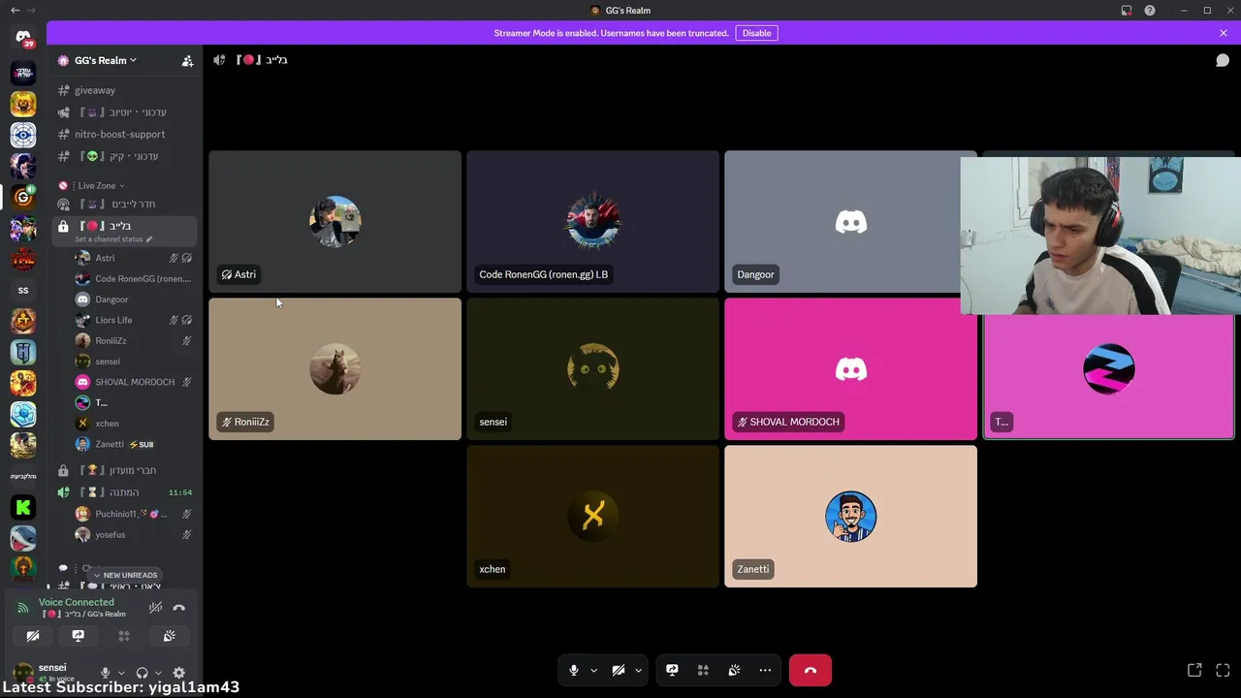This screenshot has width=1241, height=698.
Task: Toggle microphone mute in bottom call bar
Action: (574, 670)
